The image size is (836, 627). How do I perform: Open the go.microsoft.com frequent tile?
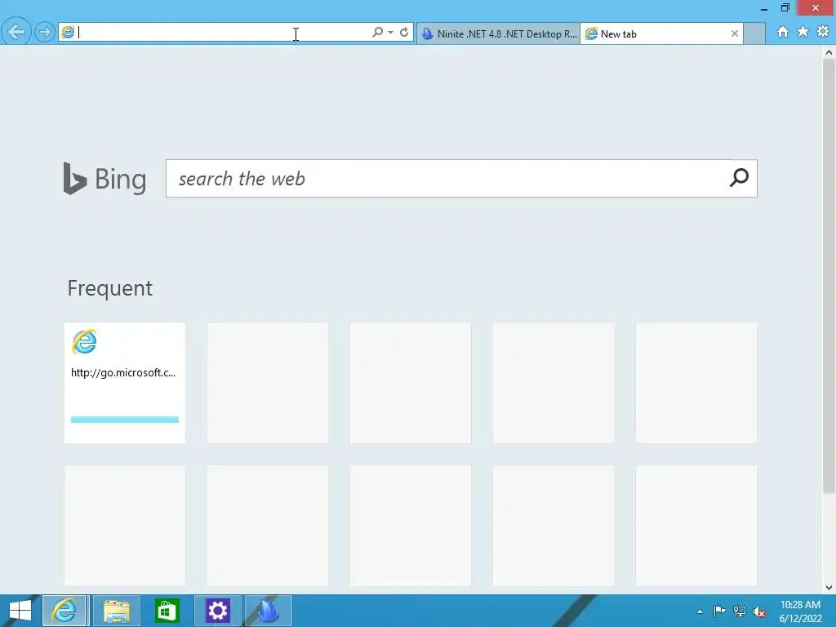[x=125, y=383]
